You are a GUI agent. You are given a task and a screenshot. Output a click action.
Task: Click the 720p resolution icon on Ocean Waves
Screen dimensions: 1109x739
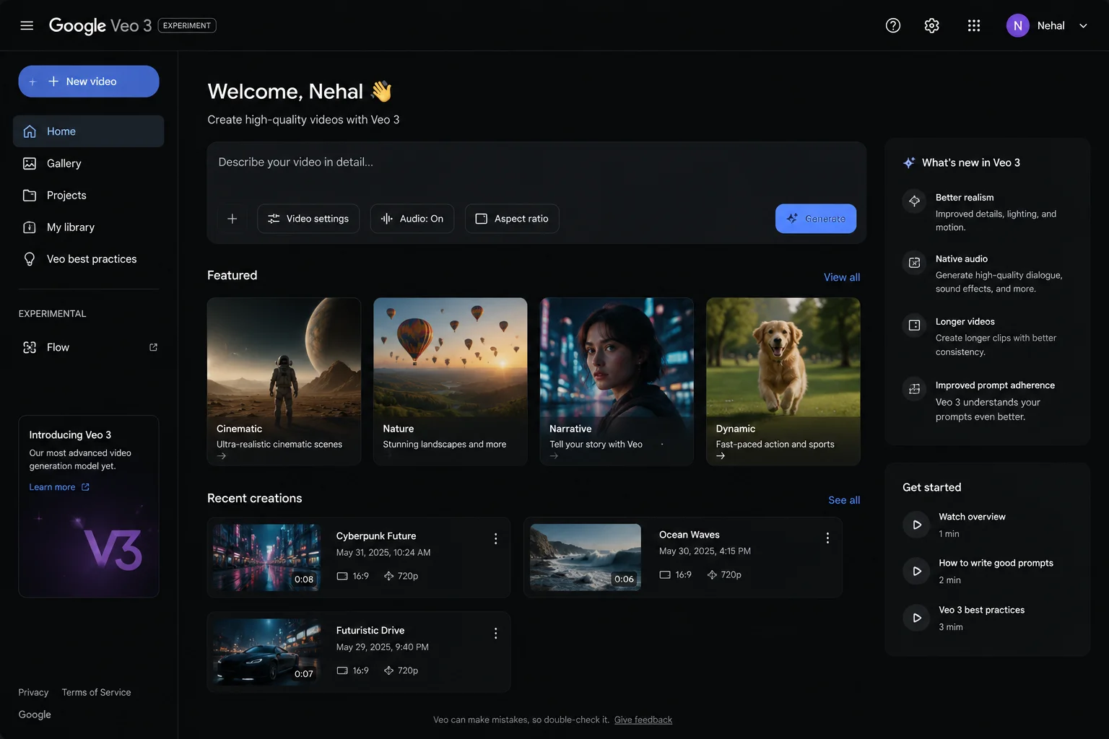pos(712,574)
